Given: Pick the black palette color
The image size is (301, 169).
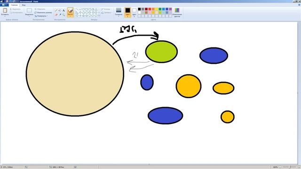Looking at the screenshot, I should (x=139, y=9).
